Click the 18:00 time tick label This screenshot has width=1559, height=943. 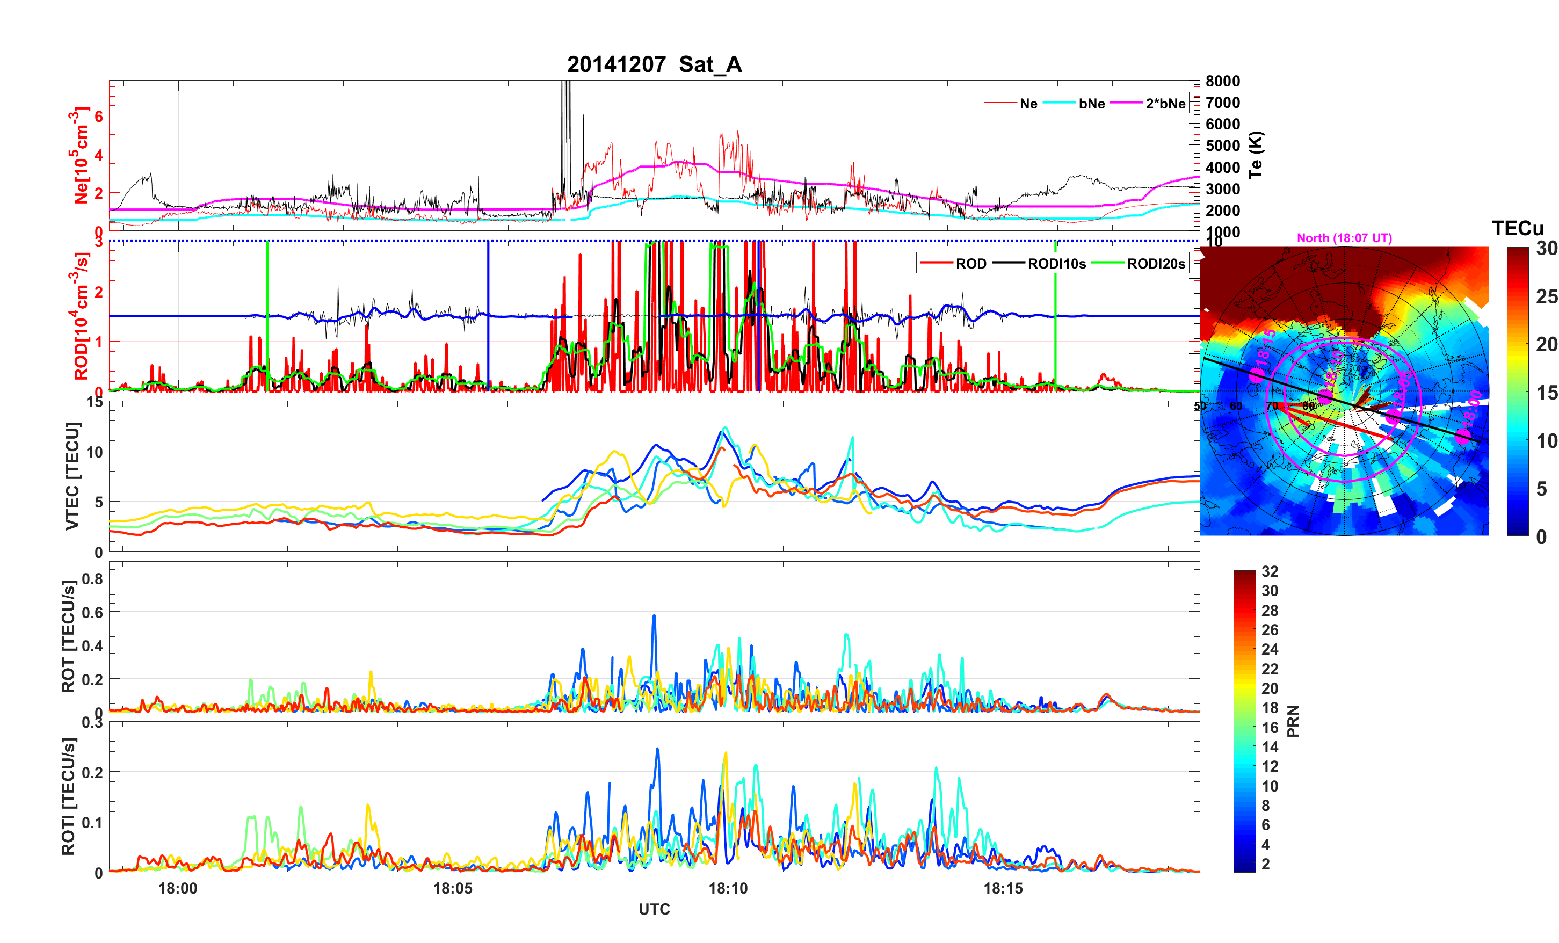tap(178, 888)
